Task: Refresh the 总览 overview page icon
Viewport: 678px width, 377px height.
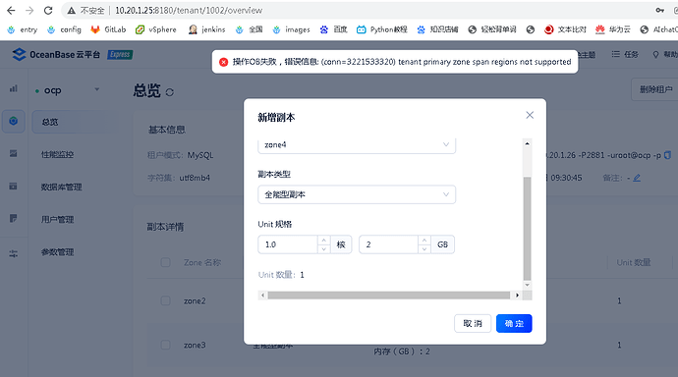Action: [x=169, y=92]
